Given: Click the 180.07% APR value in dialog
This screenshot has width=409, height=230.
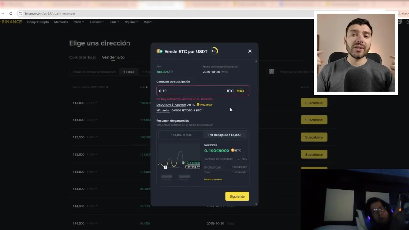Looking at the screenshot, I should [162, 72].
